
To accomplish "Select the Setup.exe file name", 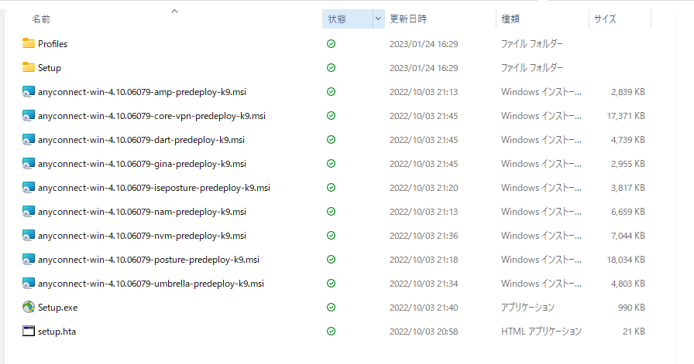I will coord(57,308).
